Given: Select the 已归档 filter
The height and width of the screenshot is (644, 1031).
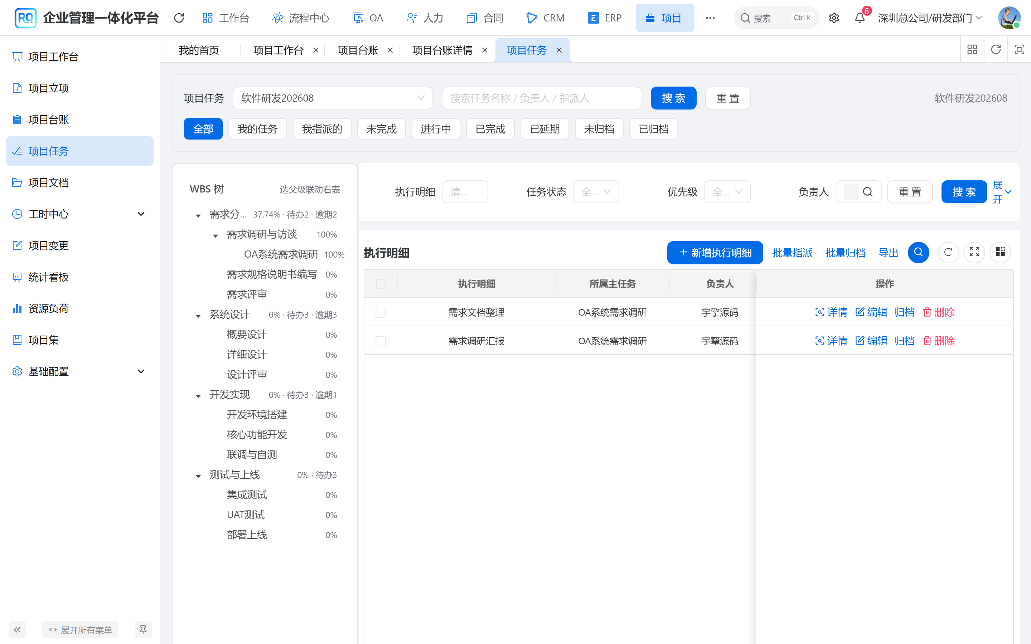Looking at the screenshot, I should click(x=654, y=129).
